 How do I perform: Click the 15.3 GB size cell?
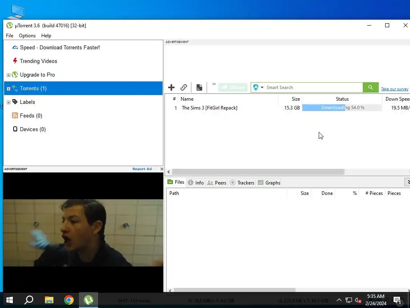point(292,108)
